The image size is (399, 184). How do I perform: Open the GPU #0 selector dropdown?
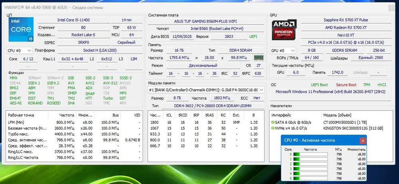coord(283,51)
